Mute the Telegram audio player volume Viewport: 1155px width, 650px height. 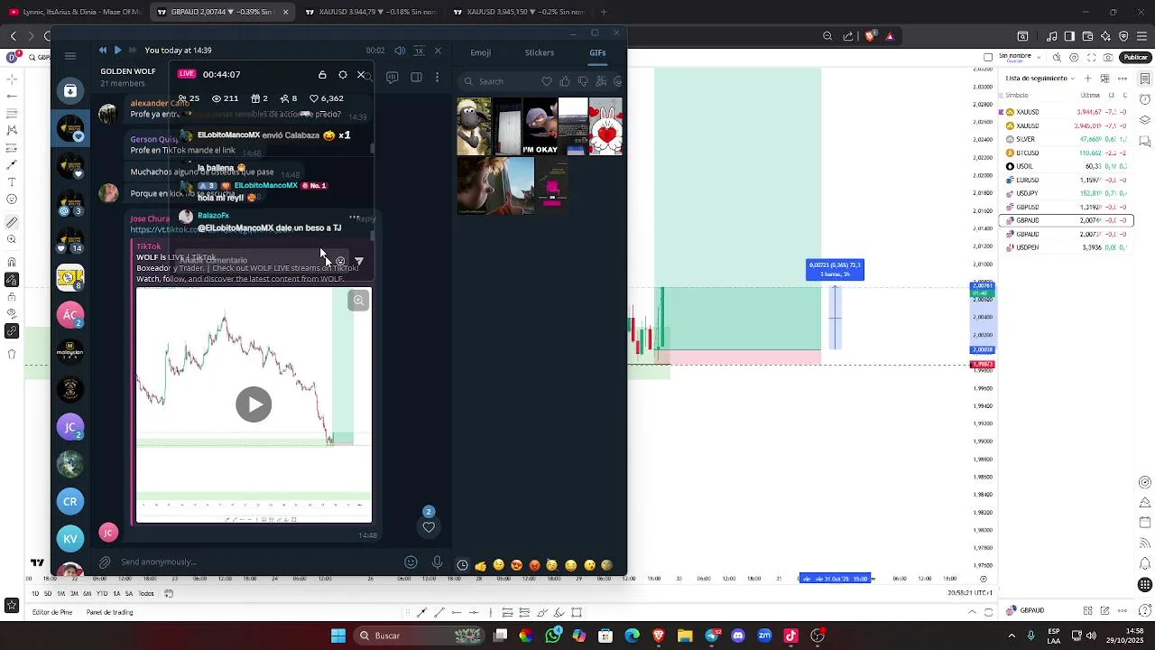[x=400, y=51]
